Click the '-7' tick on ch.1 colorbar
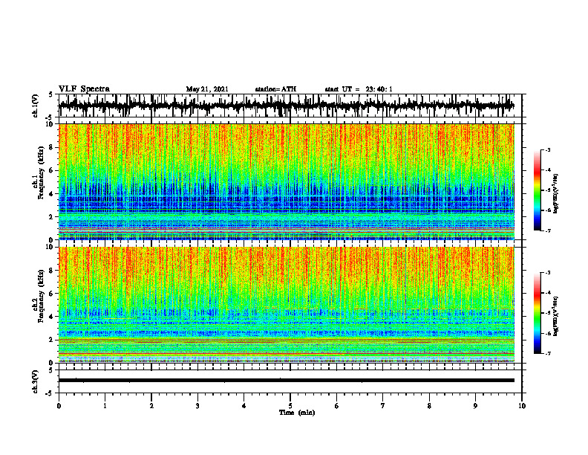588x455 pixels. [548, 231]
